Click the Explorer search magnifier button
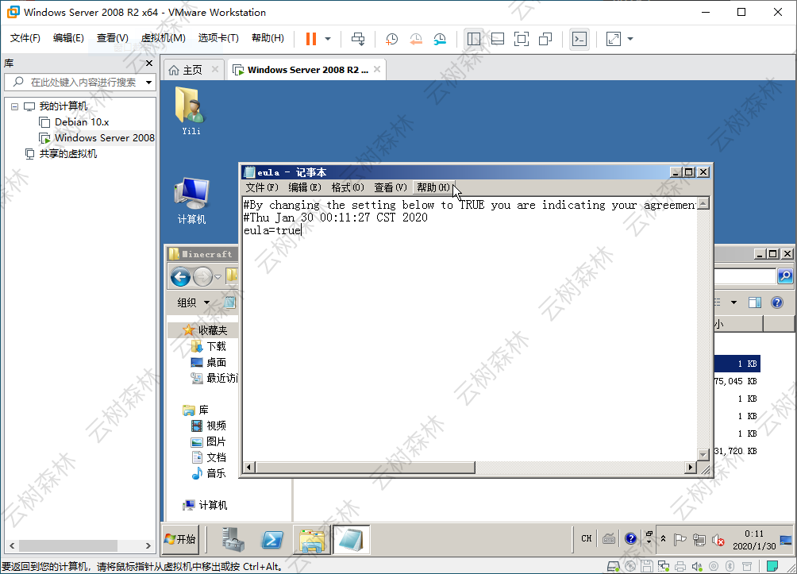 [x=785, y=276]
